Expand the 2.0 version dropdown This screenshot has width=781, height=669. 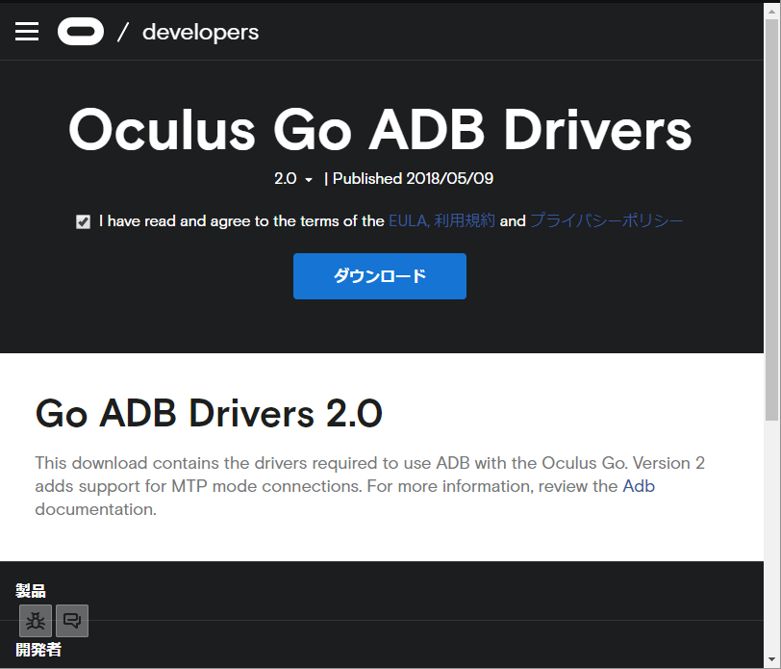pos(293,178)
